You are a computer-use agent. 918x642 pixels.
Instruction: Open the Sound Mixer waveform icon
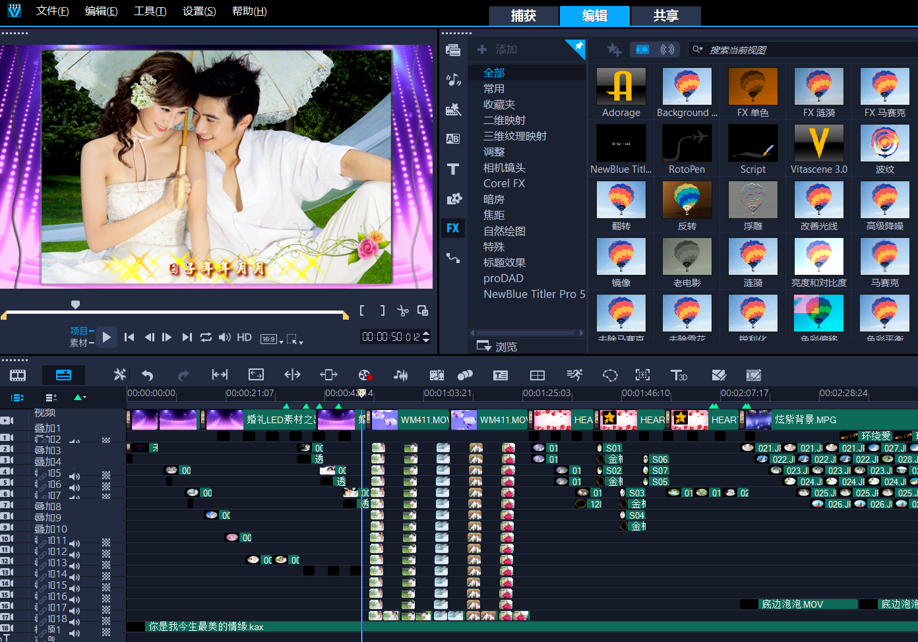click(x=400, y=375)
